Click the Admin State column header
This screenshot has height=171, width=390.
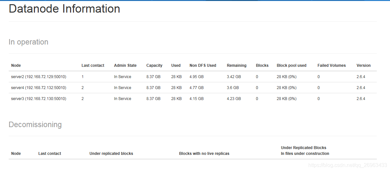125,65
